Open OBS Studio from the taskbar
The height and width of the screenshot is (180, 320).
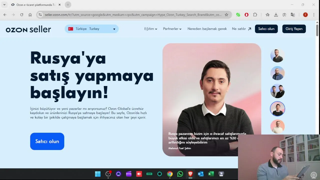[x=108, y=174]
